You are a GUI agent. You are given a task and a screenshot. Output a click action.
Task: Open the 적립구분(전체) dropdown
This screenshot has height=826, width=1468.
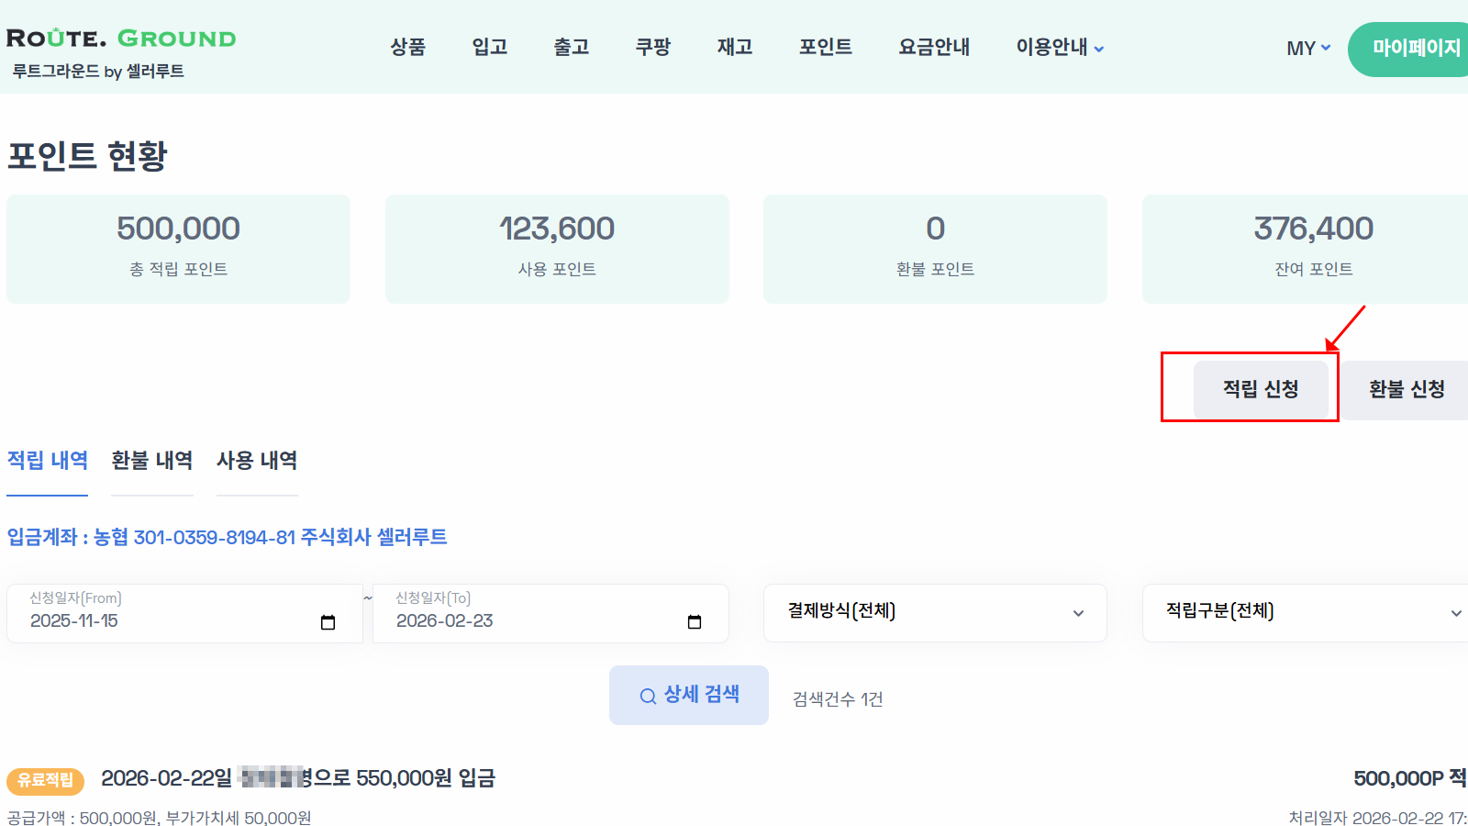pos(1303,612)
